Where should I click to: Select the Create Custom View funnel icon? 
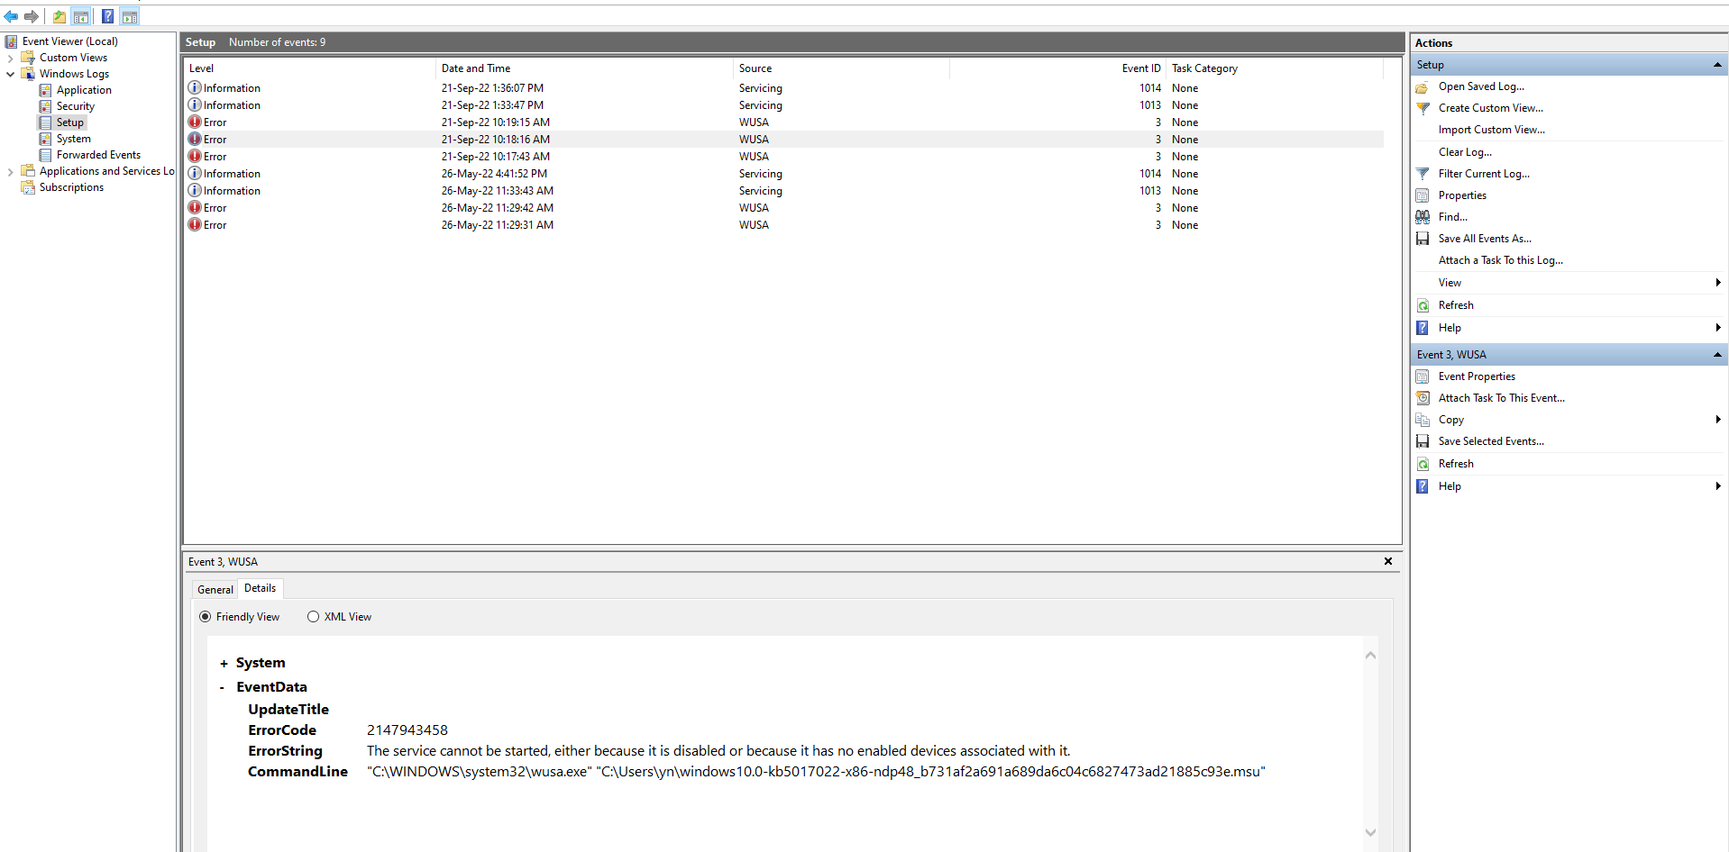[x=1423, y=107]
